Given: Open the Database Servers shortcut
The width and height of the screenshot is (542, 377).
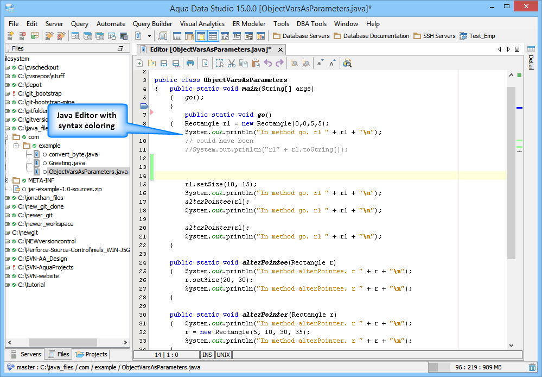Looking at the screenshot, I should coord(301,36).
